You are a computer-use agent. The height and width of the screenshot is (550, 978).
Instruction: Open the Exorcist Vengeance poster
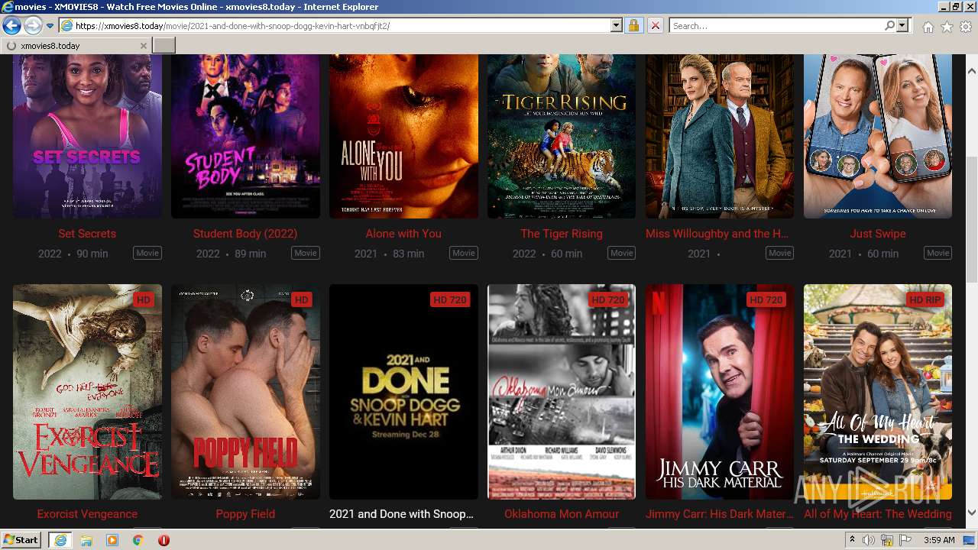pyautogui.click(x=87, y=392)
